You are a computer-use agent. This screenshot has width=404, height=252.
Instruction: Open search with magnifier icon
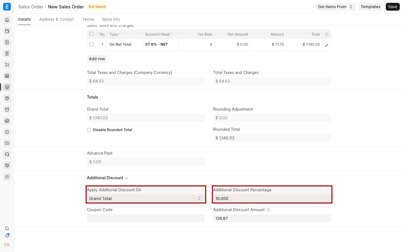[x=7, y=228]
